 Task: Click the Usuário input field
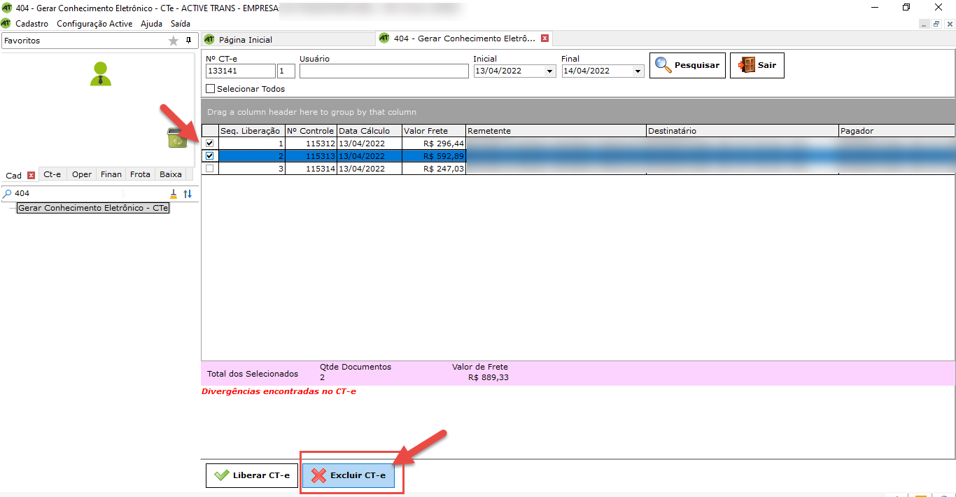pyautogui.click(x=384, y=71)
